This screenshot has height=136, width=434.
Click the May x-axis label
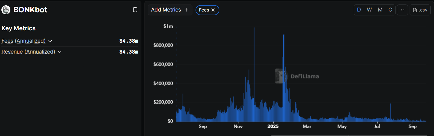coord(342,127)
